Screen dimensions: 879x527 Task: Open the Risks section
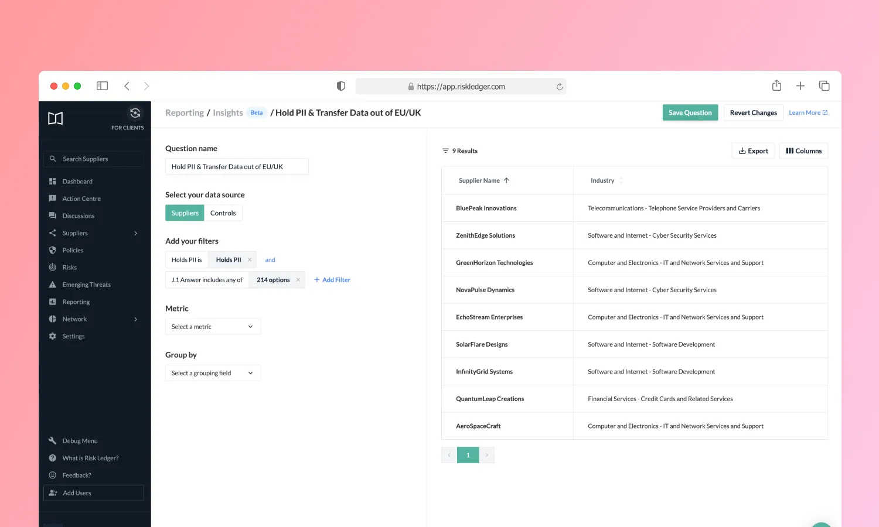click(70, 267)
